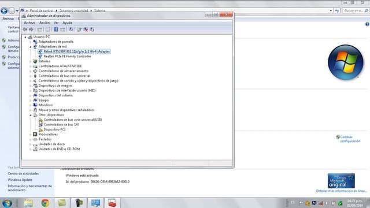This screenshot has height=208, width=370.
Task: Select Dispositivos de imagen item
Action: point(55,86)
